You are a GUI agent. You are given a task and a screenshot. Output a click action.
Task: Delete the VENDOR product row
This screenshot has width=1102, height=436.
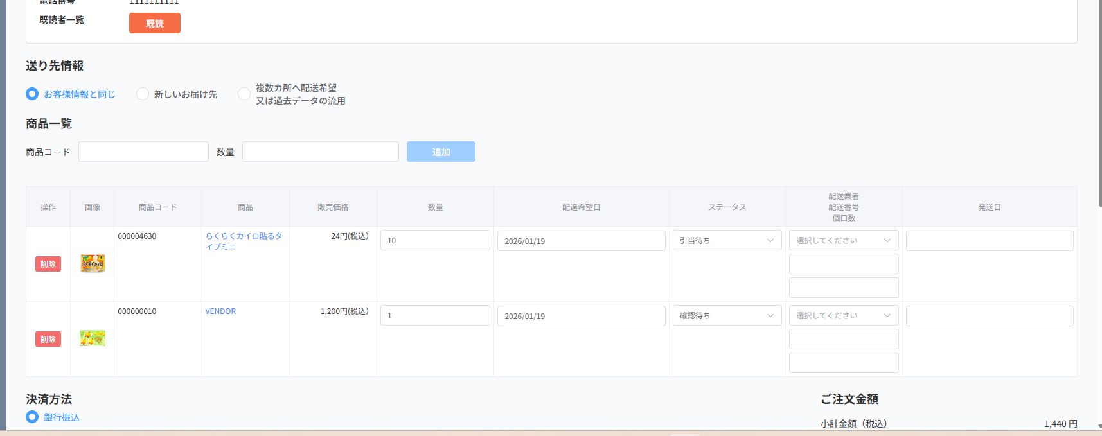tap(48, 339)
